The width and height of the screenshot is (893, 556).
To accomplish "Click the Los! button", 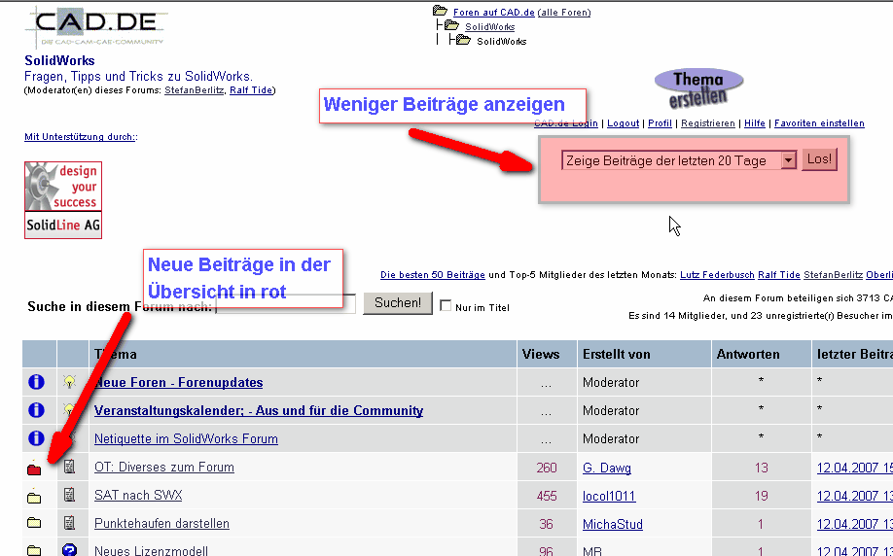I will 819,159.
